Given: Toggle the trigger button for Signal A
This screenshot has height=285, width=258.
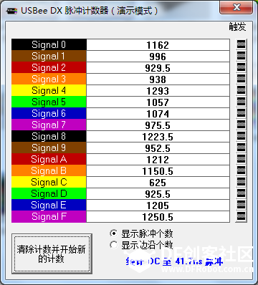Looking at the screenshot, I should click(241, 159).
